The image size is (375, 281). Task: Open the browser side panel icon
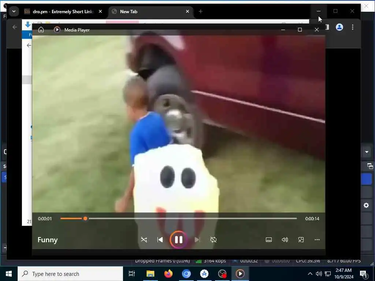coord(327,27)
